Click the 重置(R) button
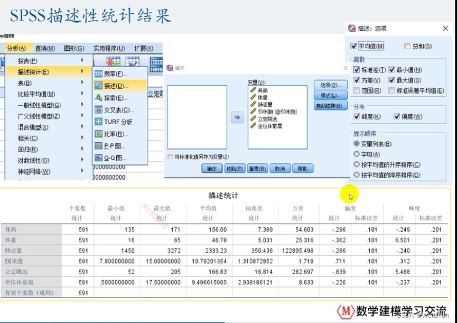Viewport: 457px width, 323px height. pos(257,169)
